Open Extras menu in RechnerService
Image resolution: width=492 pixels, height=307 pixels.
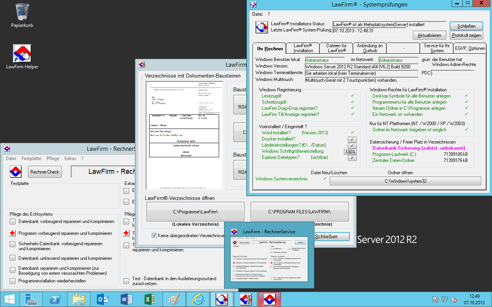click(x=70, y=158)
